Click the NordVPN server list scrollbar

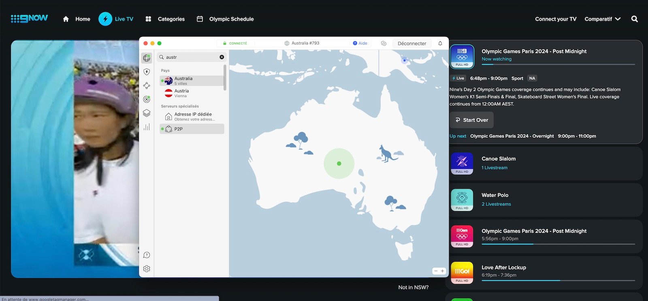pyautogui.click(x=225, y=78)
